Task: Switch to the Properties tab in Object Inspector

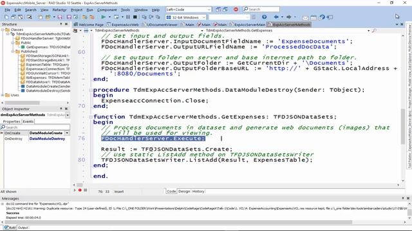Action: coord(12,121)
